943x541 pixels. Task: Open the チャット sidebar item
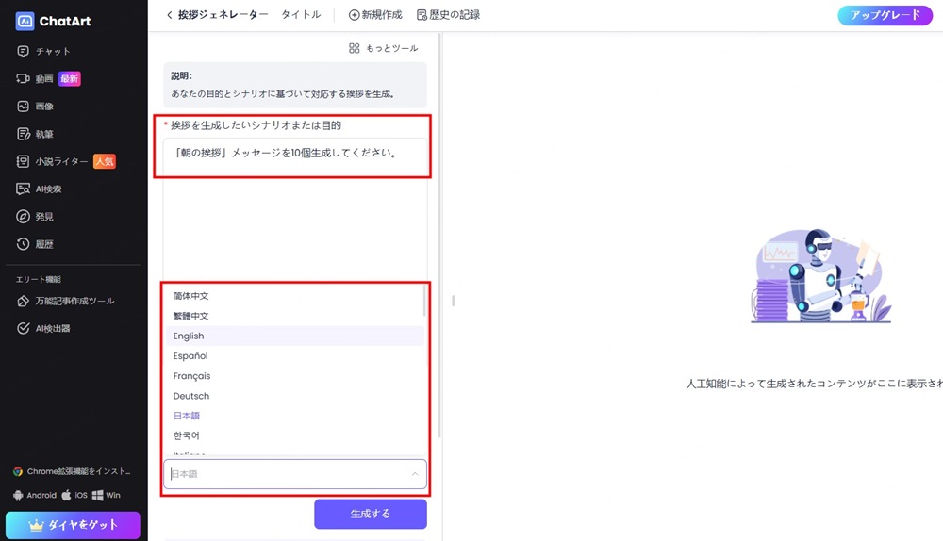pos(53,51)
